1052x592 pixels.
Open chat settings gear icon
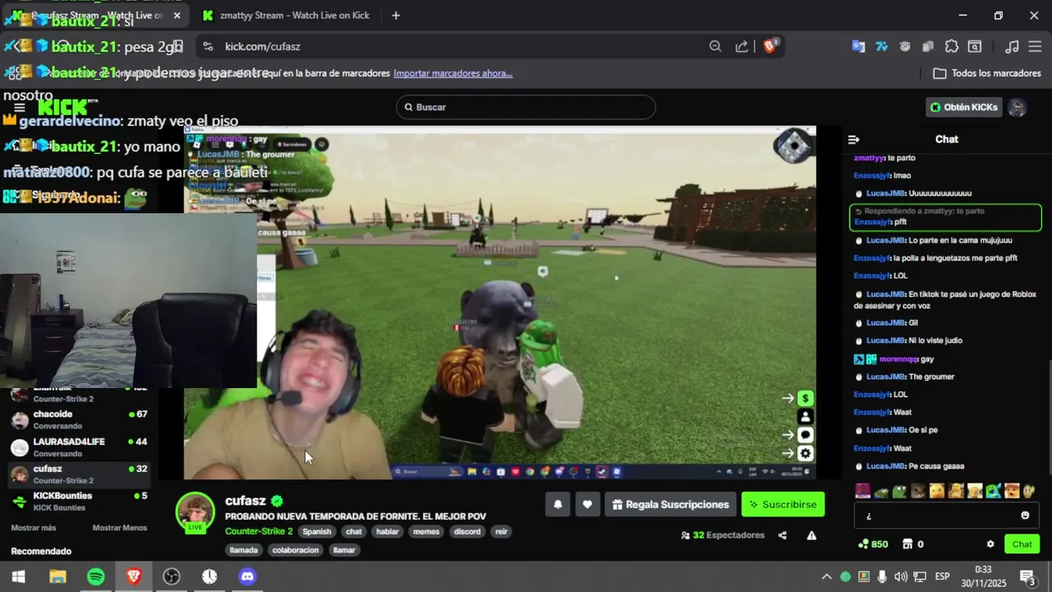coord(990,543)
